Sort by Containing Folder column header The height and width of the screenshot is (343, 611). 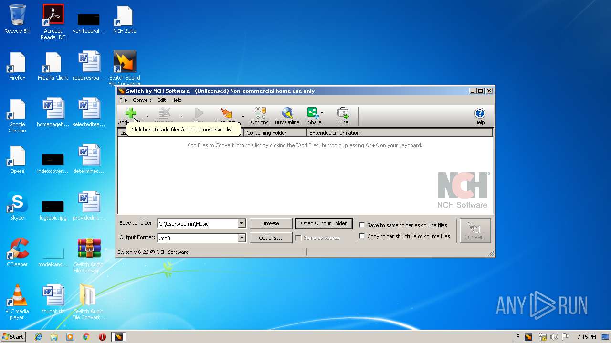(x=275, y=133)
